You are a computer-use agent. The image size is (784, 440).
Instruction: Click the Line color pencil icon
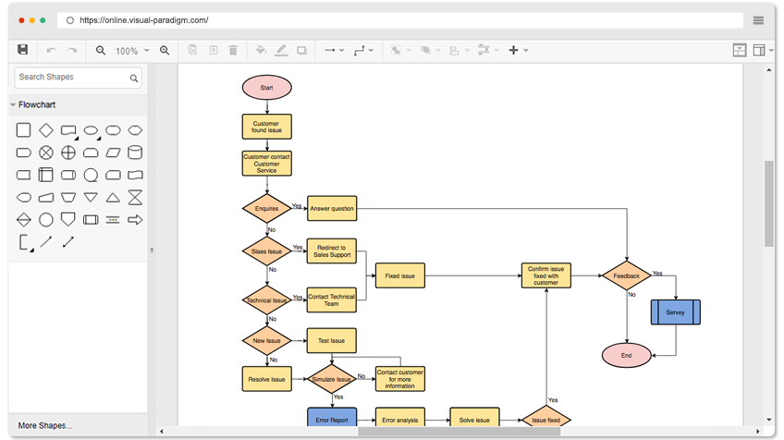pyautogui.click(x=281, y=50)
